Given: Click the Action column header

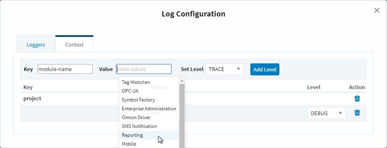Looking at the screenshot, I should pos(357,87).
